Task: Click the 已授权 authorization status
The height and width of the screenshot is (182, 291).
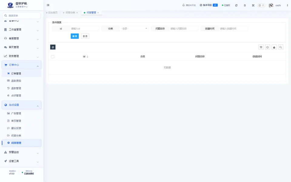Action: click(x=226, y=5)
